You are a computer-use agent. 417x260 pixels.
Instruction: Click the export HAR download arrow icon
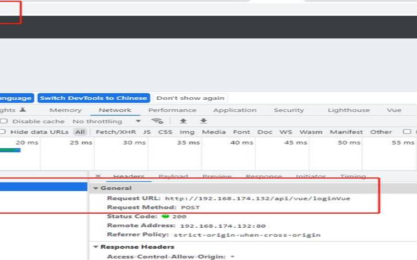(203, 121)
